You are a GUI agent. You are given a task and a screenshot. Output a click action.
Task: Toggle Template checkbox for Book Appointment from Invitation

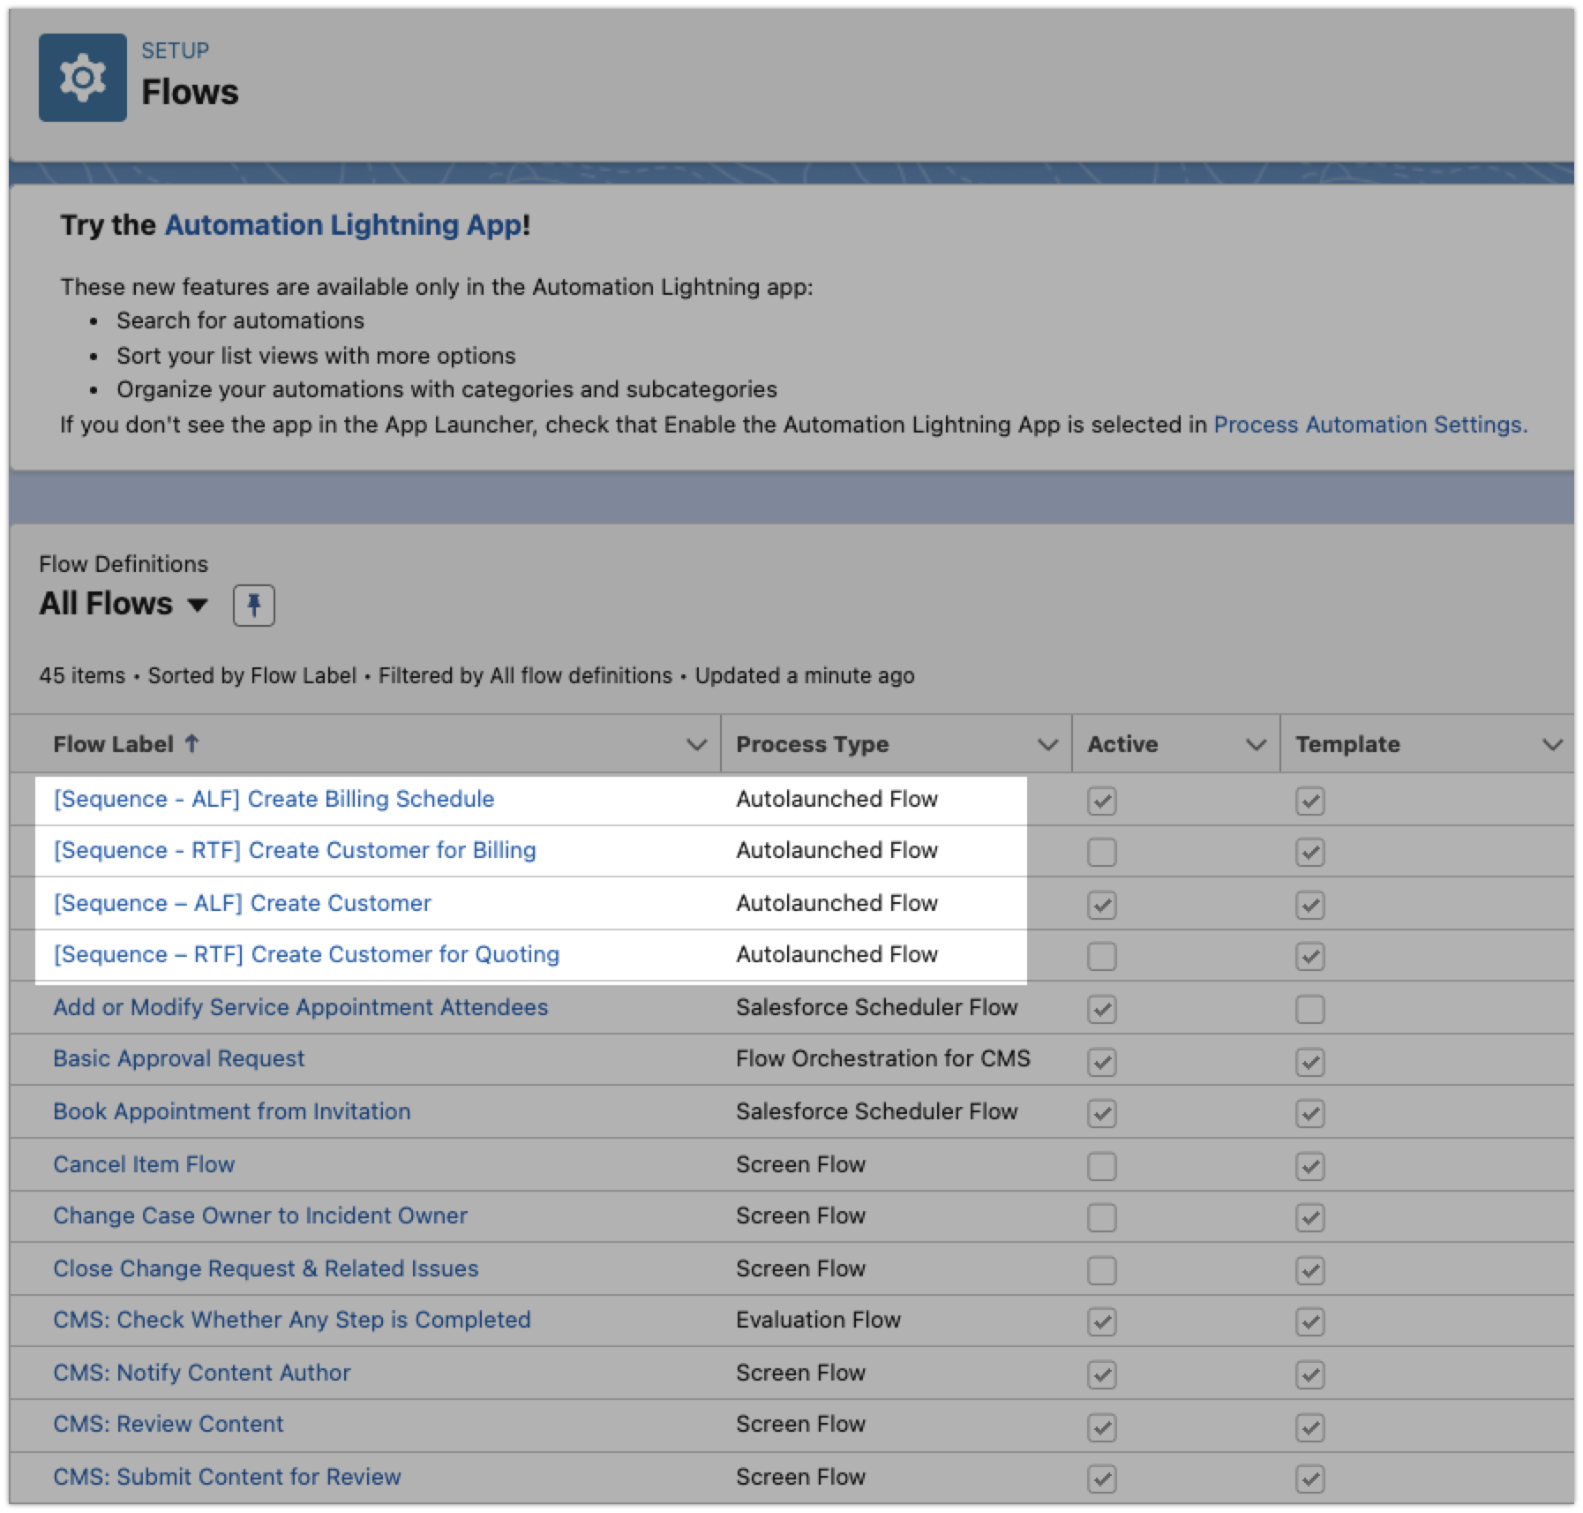coord(1309,1113)
